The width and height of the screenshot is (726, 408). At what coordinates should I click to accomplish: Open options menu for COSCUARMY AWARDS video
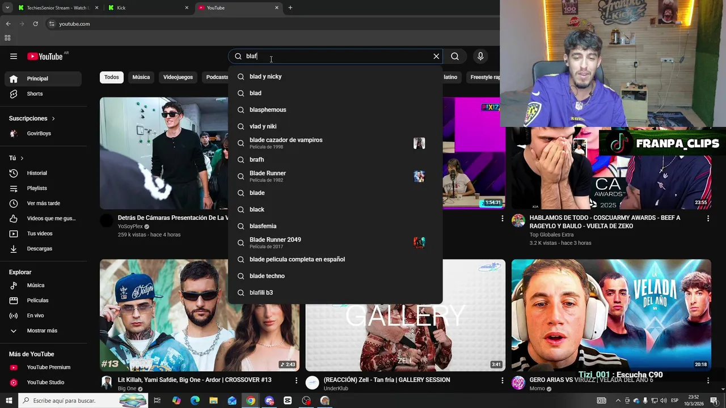pos(708,218)
